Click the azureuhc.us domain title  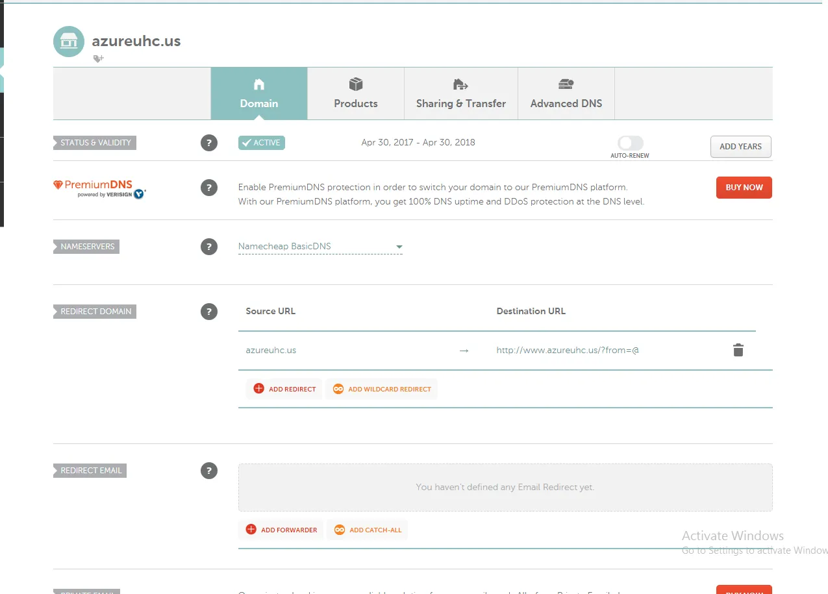(x=136, y=41)
